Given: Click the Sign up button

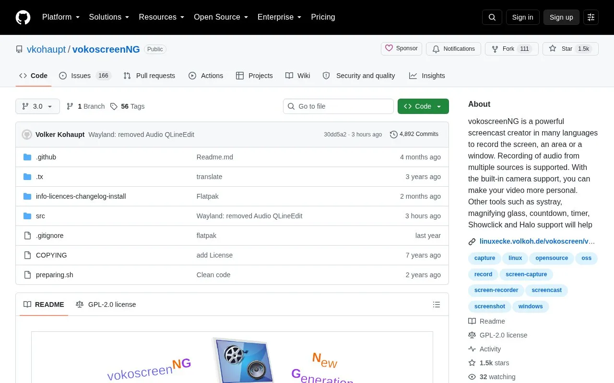Looking at the screenshot, I should (561, 17).
